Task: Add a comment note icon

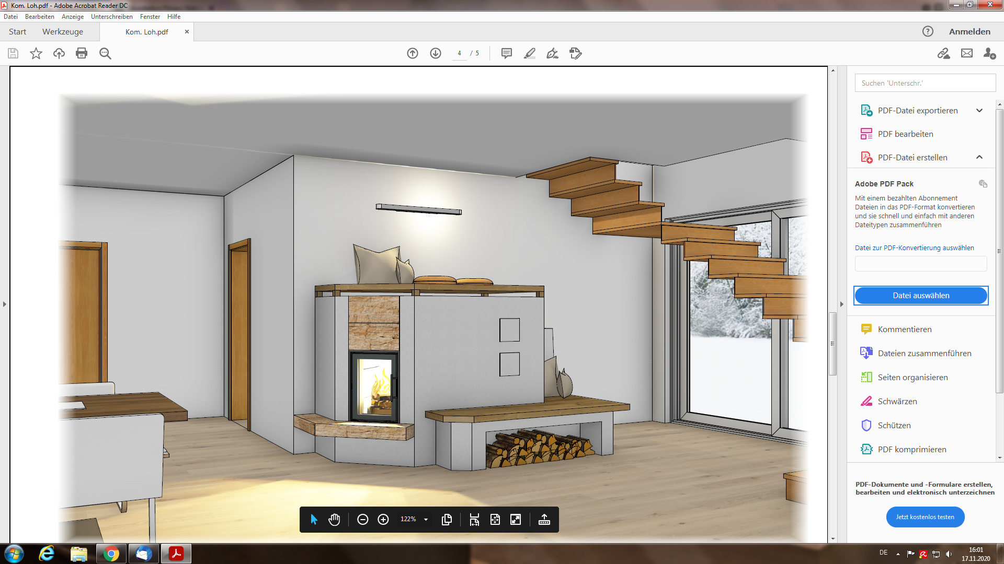Action: [506, 53]
